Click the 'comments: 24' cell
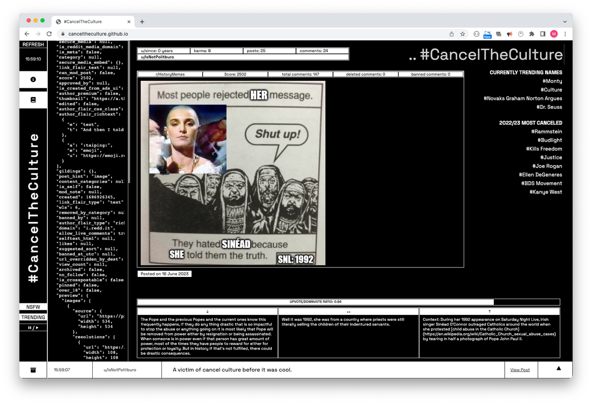Screen dimensions: 592x404 tap(322, 51)
